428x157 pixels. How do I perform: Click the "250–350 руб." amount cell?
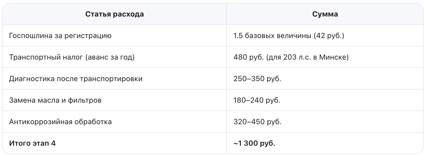click(x=257, y=79)
